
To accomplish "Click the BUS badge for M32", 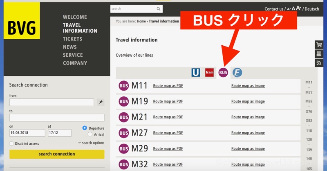I will (x=124, y=164).
